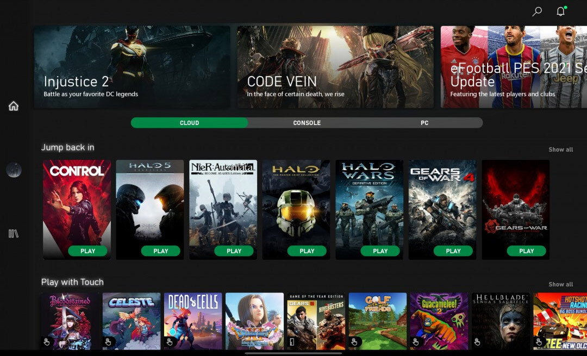
Task: Tap touch icon on Hellblade tile
Action: (477, 342)
